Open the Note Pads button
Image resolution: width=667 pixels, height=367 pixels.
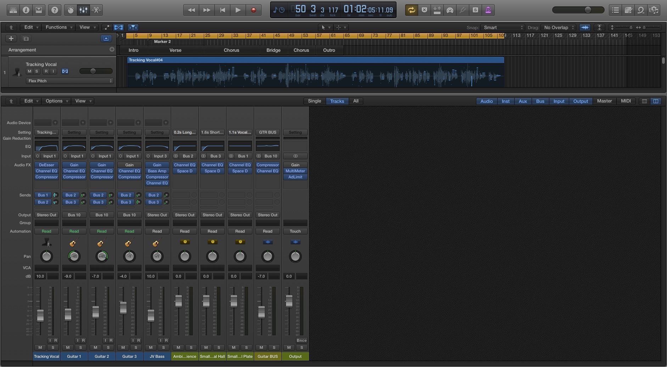pos(628,10)
